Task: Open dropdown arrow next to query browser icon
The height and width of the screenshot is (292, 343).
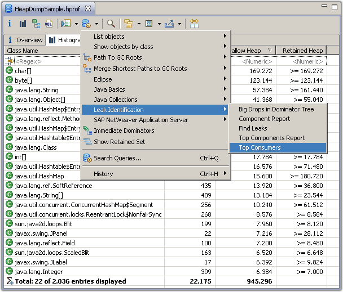Action: coord(96,24)
